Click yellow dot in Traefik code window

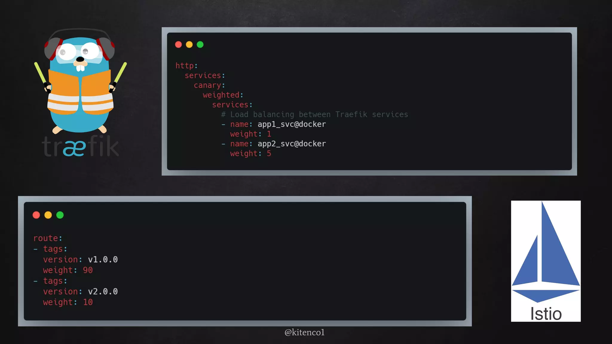click(x=189, y=45)
